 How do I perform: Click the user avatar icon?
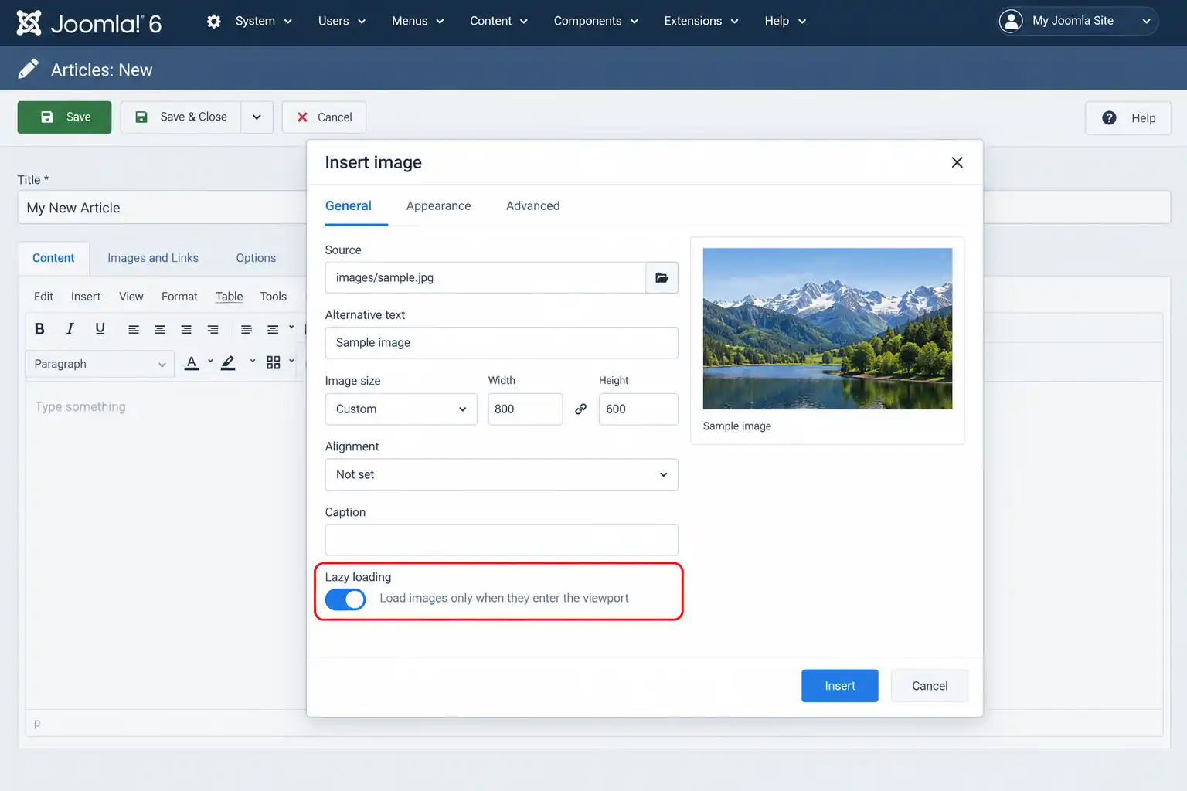click(1011, 21)
